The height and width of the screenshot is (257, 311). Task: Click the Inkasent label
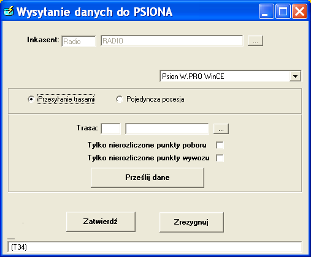pyautogui.click(x=43, y=40)
